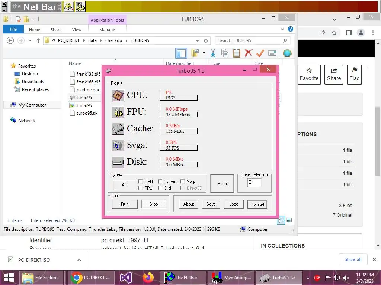Switch to details view icon in status bar
Screen dimensions: 381x285
pyautogui.click(x=281, y=220)
